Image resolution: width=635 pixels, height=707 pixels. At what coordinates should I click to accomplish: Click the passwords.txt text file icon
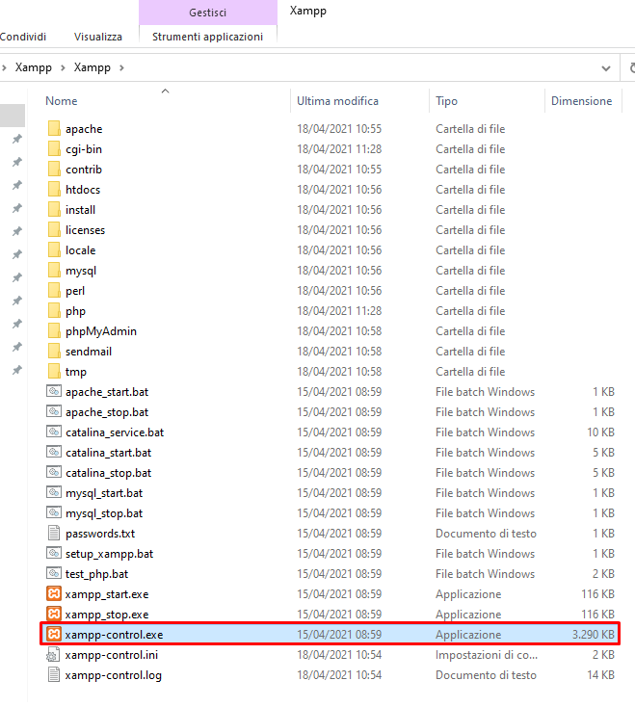click(x=54, y=533)
